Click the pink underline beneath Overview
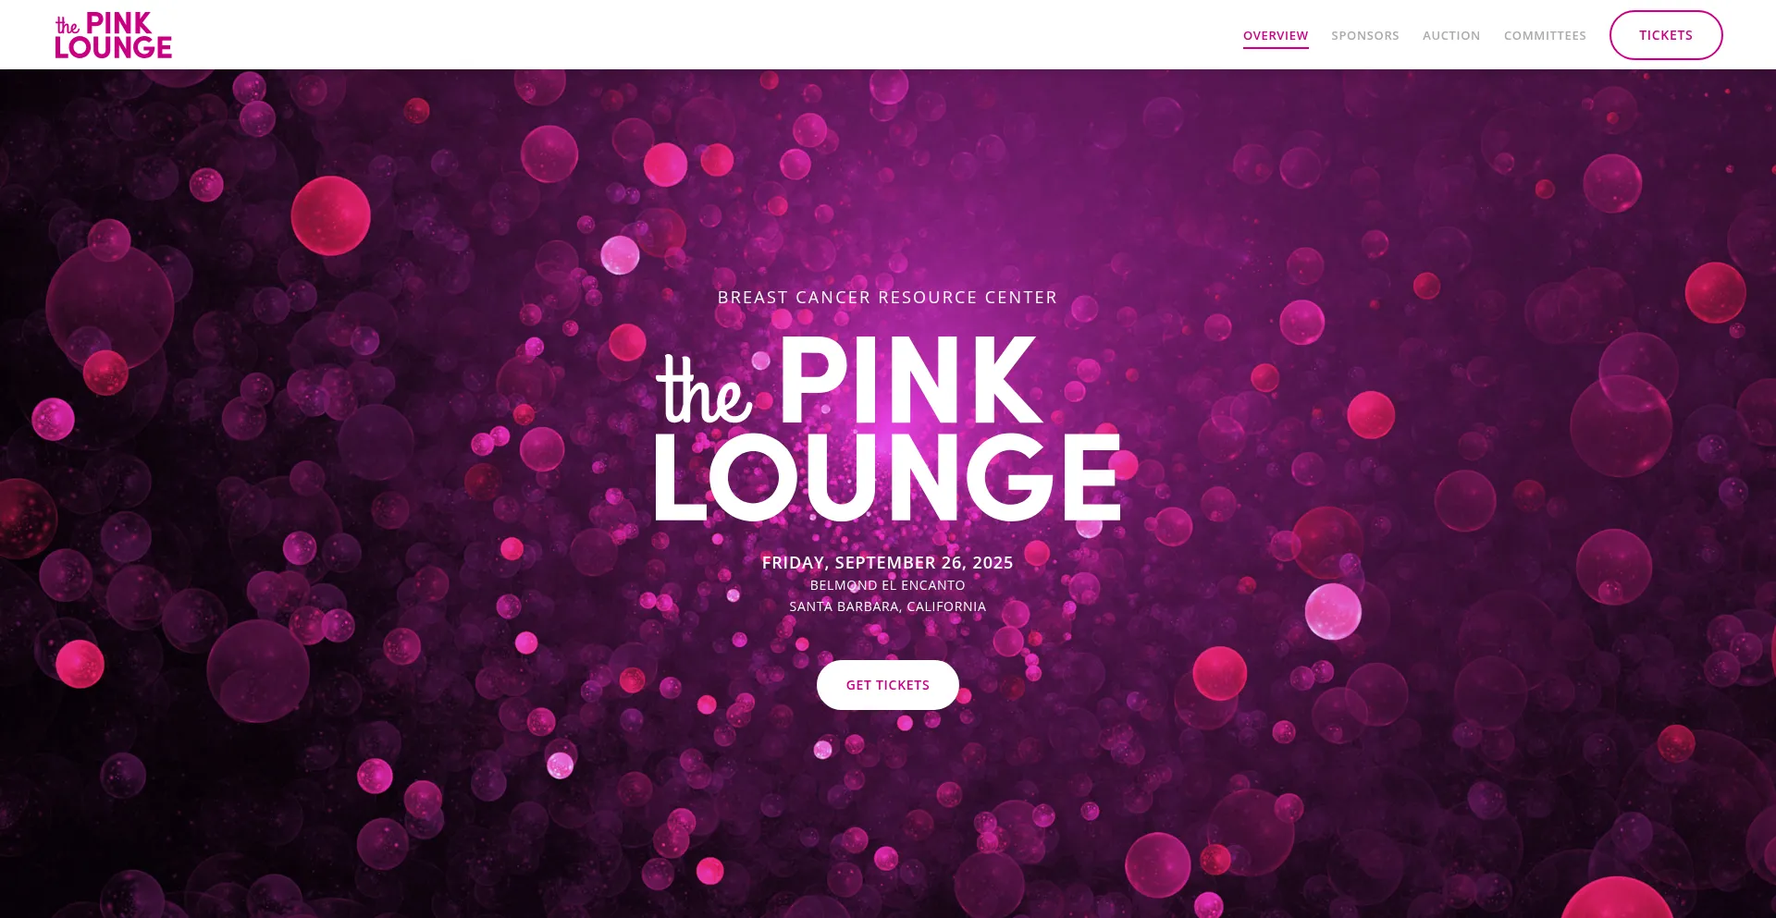This screenshot has height=918, width=1776. pos(1276,47)
